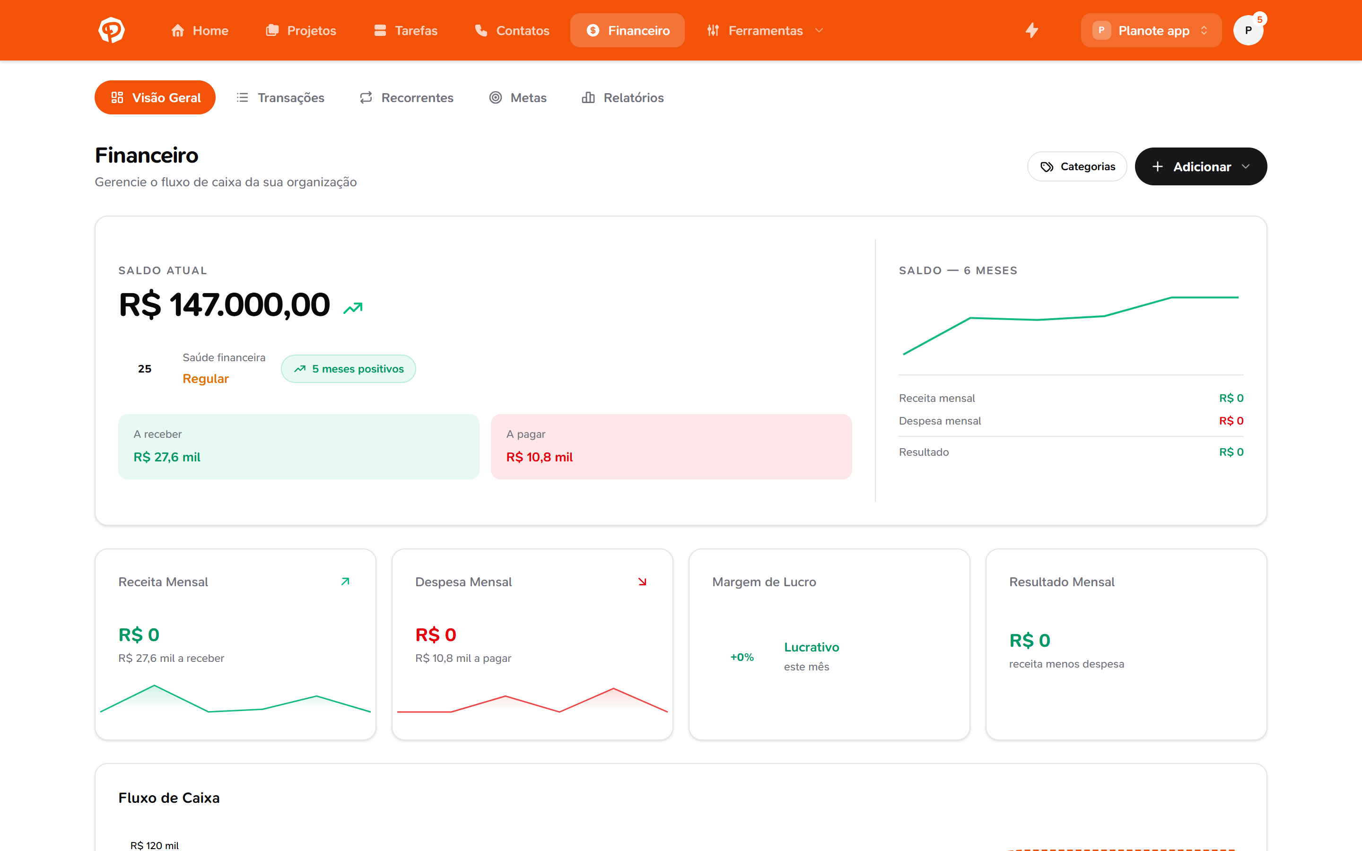Click 'R$ 27,6 mil a receber' caption

coord(171,658)
